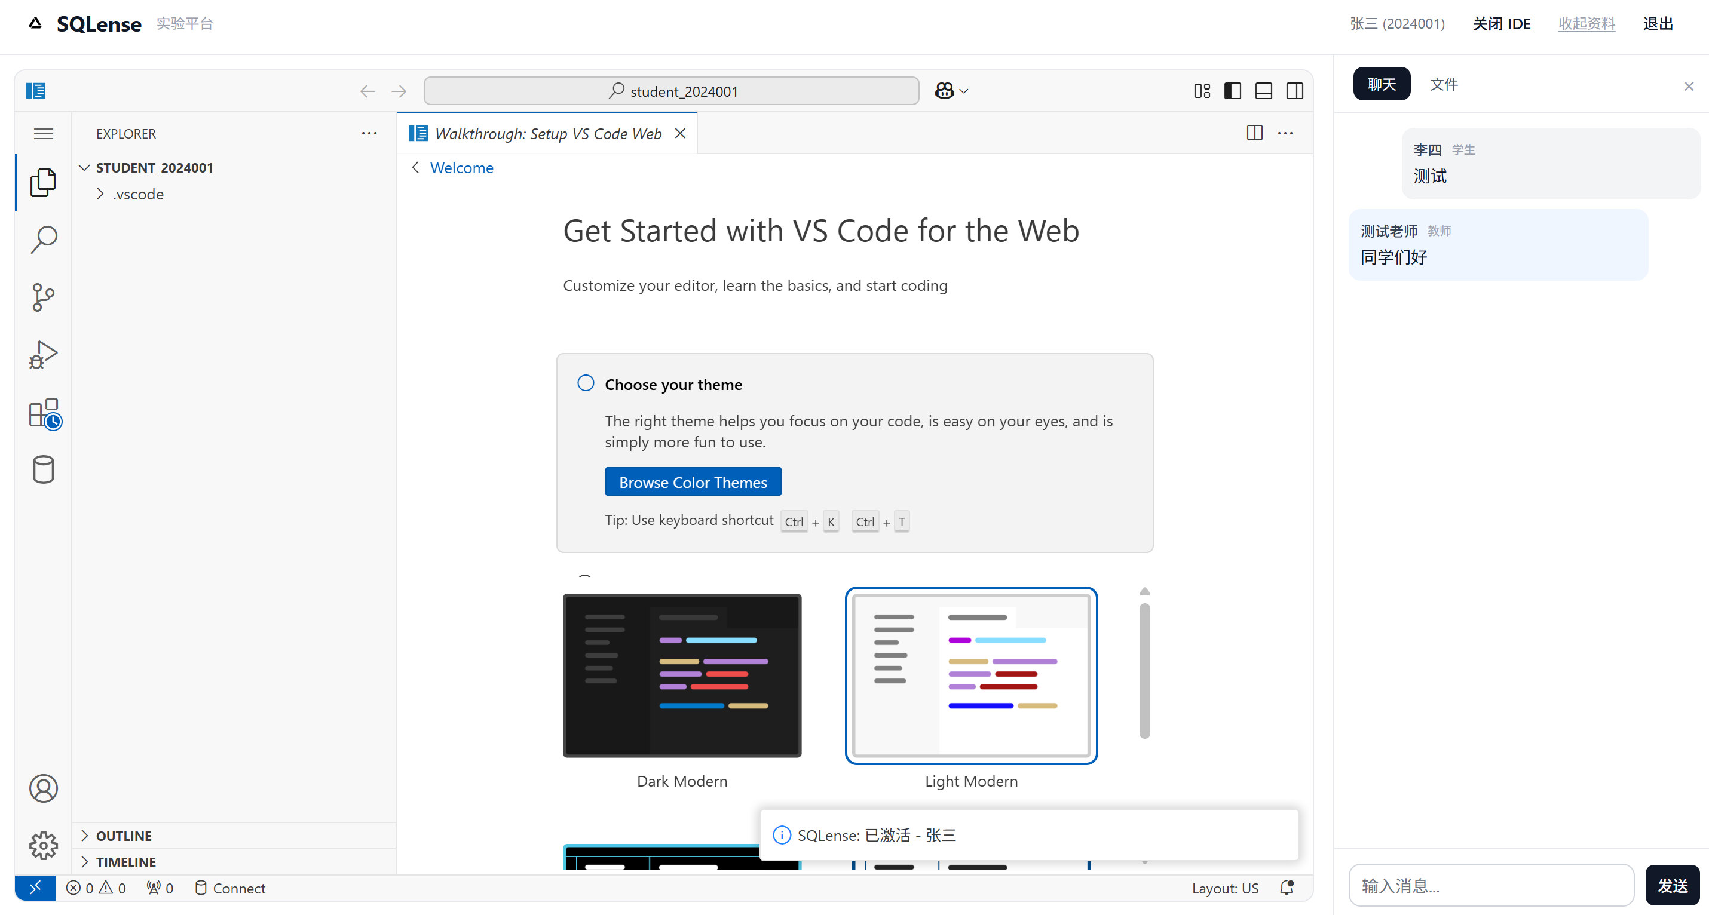Close the right chat side panel
This screenshot has width=1709, height=915.
coord(1689,86)
